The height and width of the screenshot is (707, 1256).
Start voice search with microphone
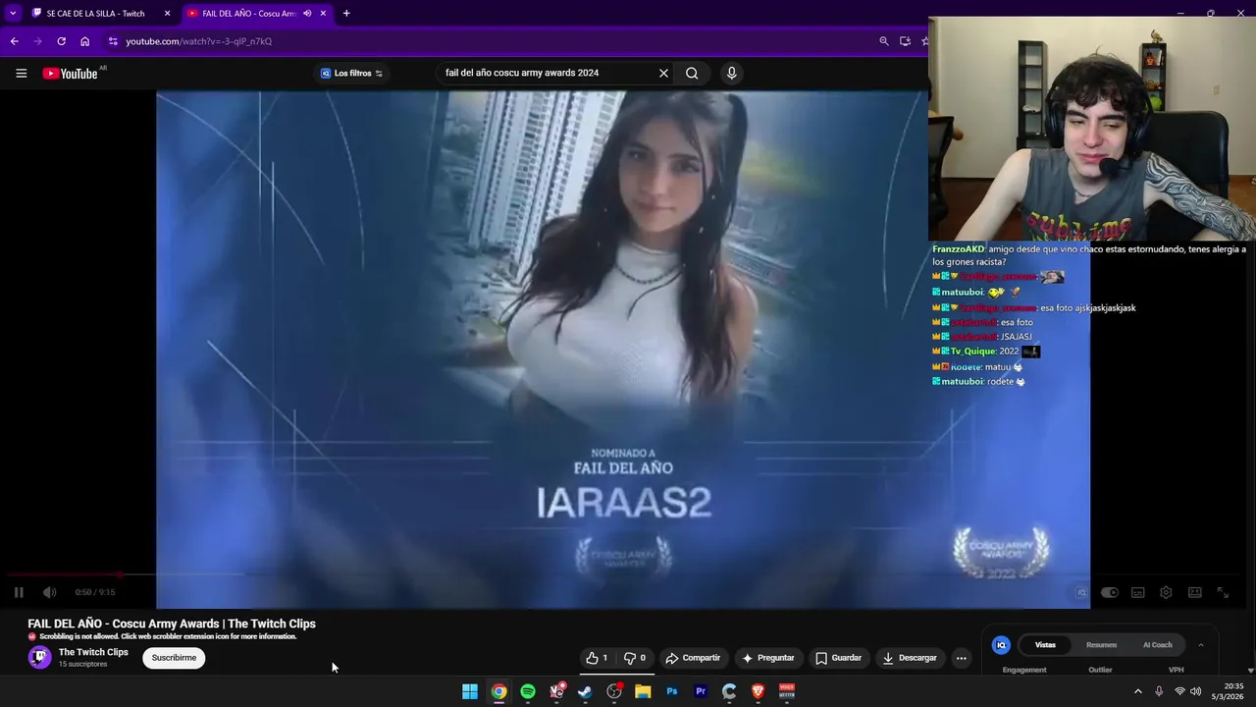click(x=731, y=74)
